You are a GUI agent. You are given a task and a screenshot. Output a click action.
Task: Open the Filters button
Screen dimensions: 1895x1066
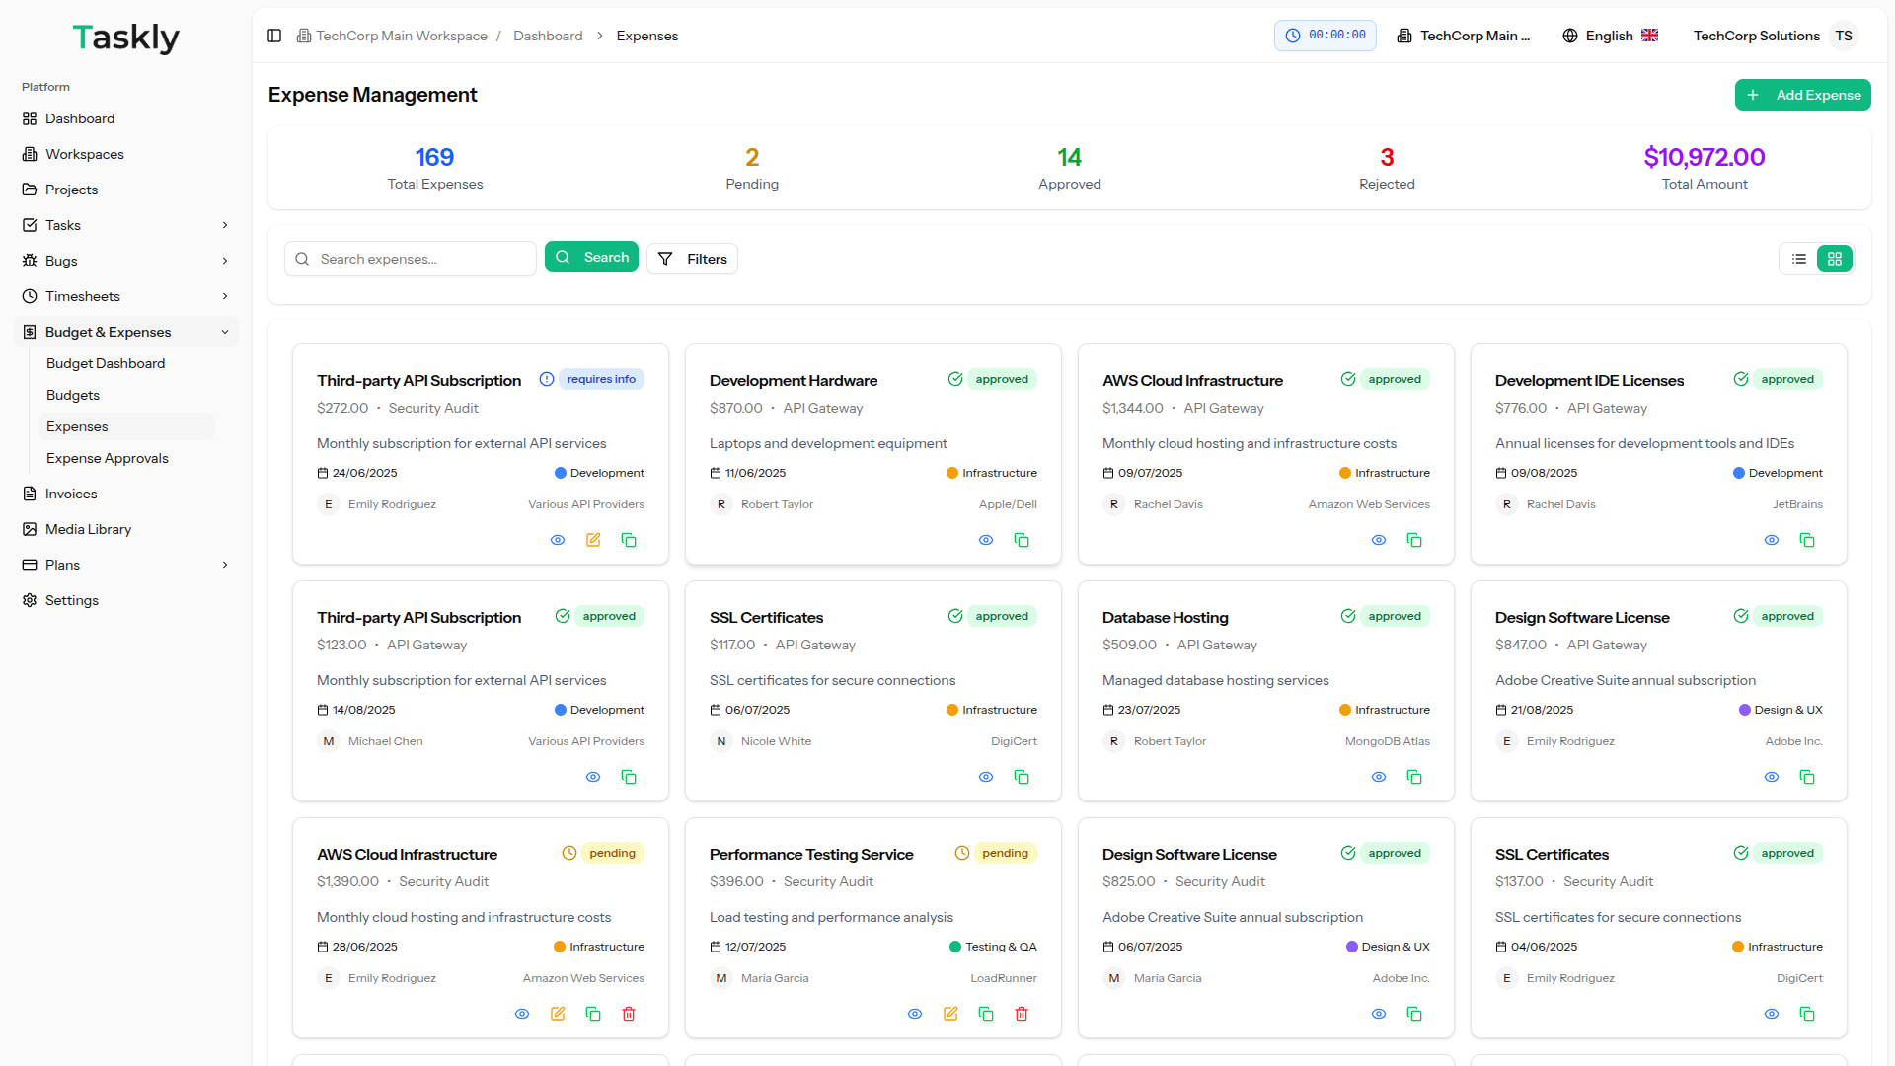pos(692,259)
